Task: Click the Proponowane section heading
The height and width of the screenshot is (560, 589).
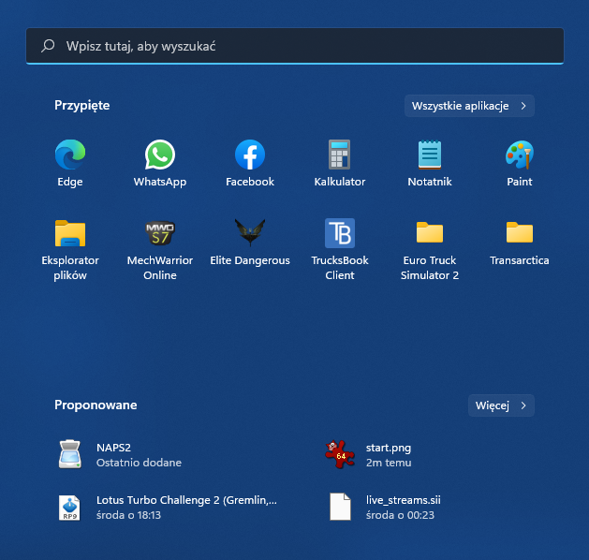Action: 96,405
